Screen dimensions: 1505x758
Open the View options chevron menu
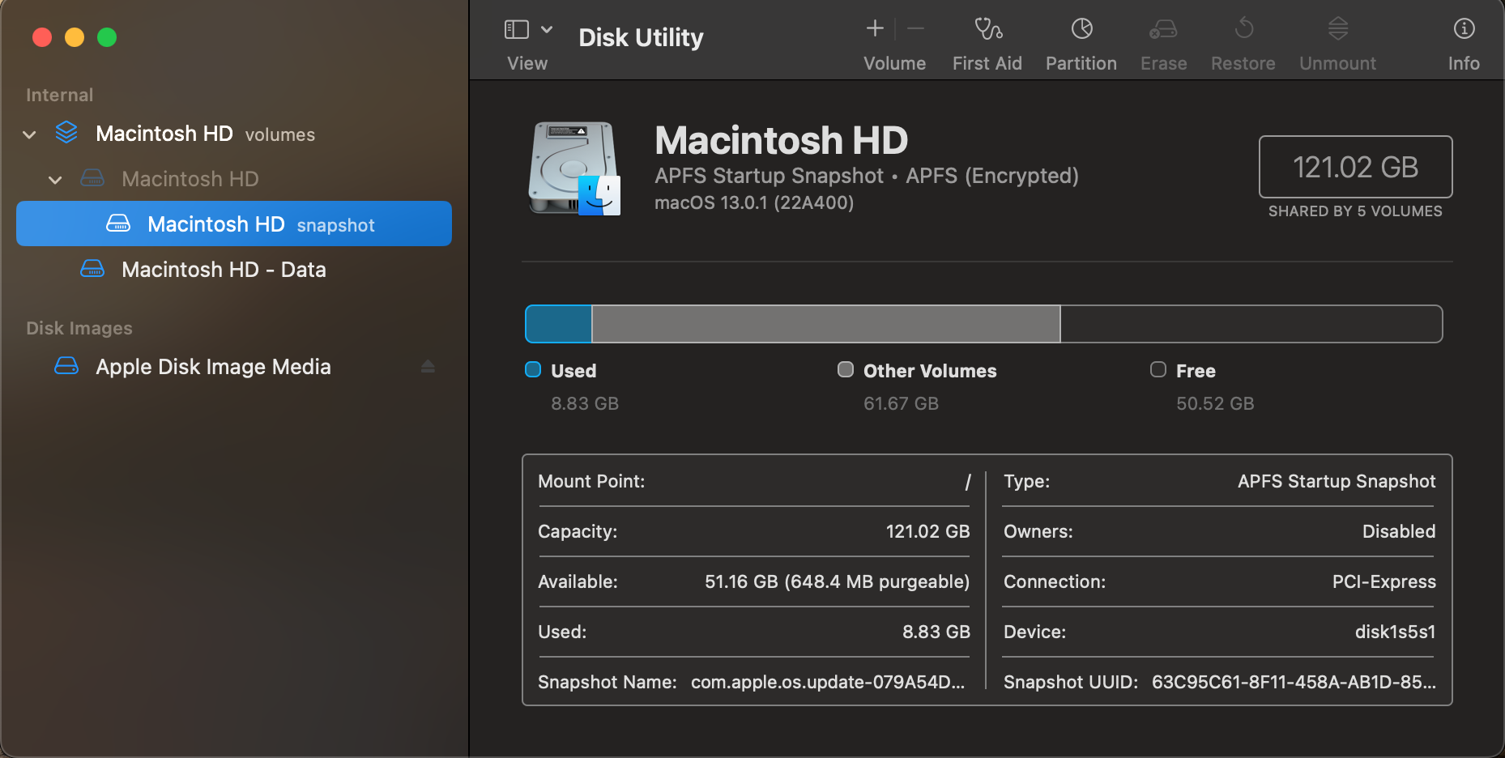click(547, 30)
